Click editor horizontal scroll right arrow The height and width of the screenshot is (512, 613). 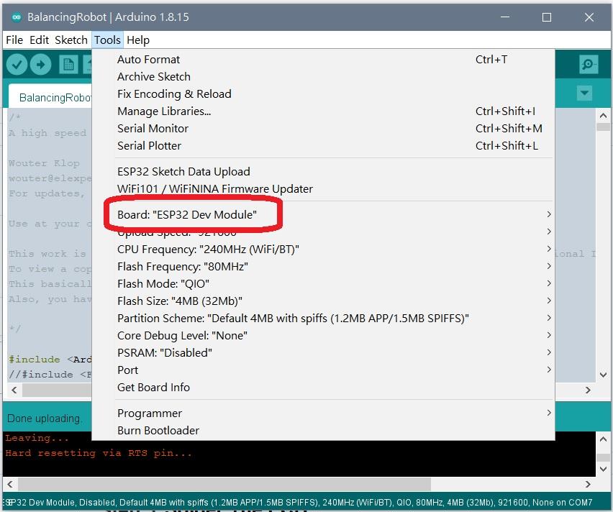(x=588, y=390)
